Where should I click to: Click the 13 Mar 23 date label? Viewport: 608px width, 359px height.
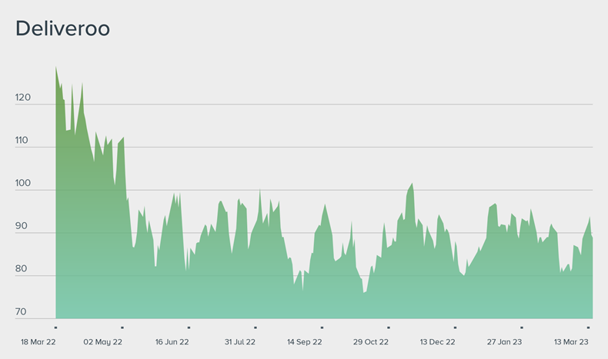point(571,342)
